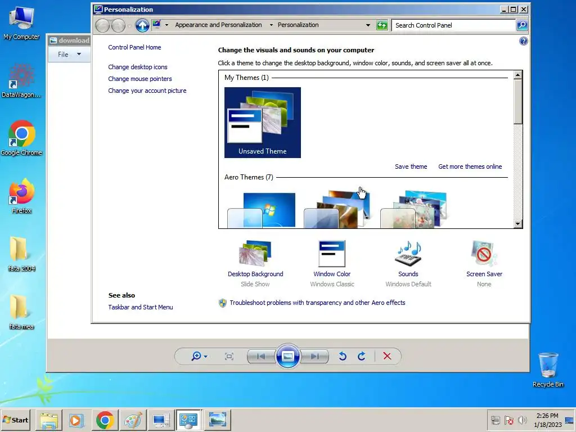This screenshot has height=432, width=576.
Task: Click the Start button
Action: point(15,420)
